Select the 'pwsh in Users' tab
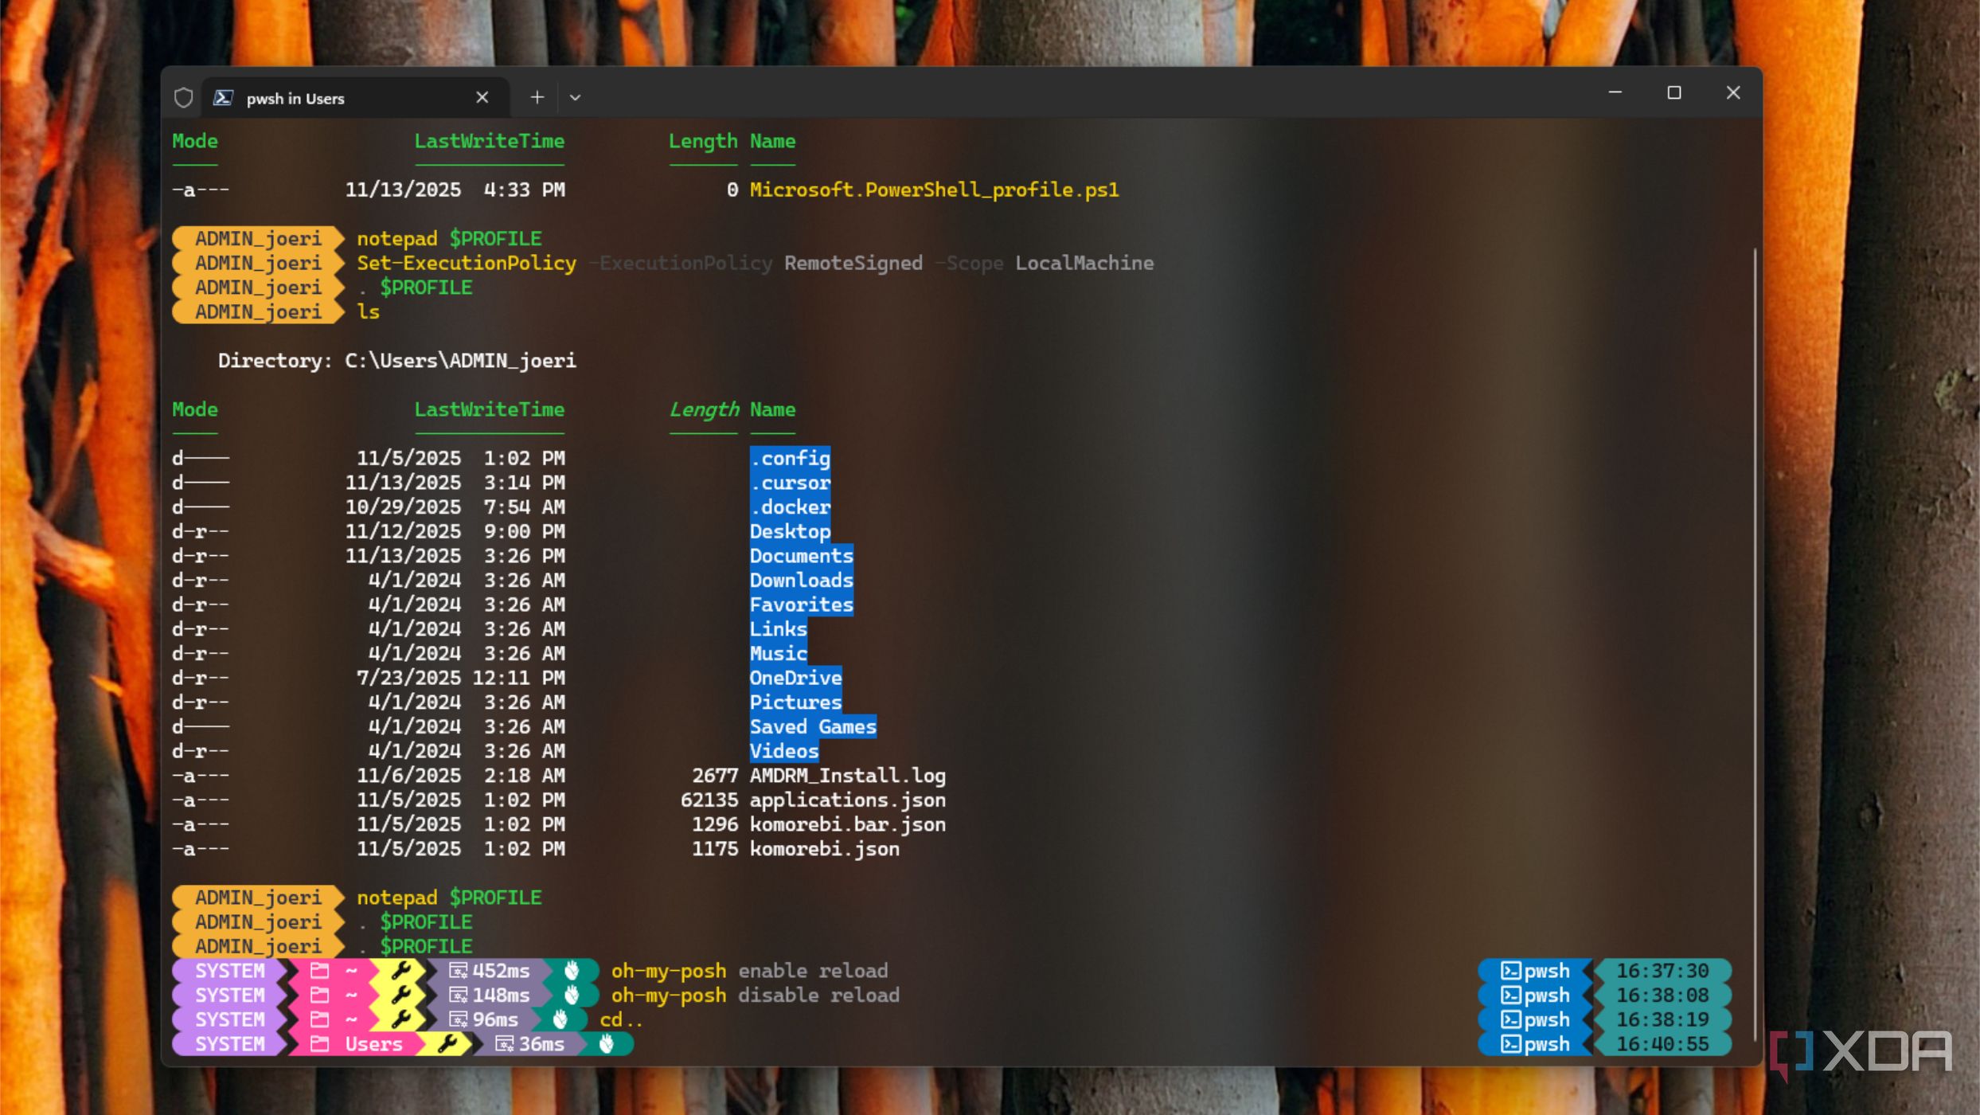The height and width of the screenshot is (1115, 1980). pos(356,98)
